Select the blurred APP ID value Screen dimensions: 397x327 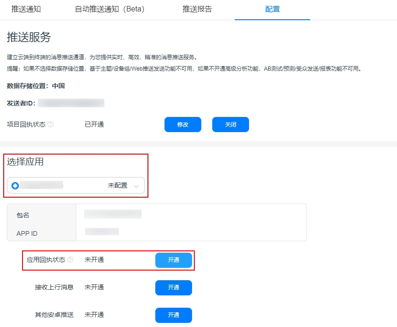(x=102, y=232)
